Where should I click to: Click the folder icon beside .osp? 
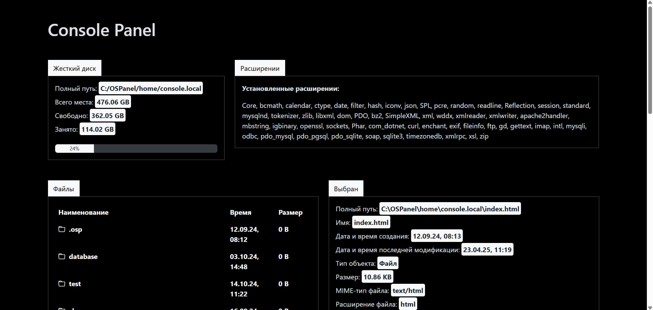pyautogui.click(x=62, y=229)
